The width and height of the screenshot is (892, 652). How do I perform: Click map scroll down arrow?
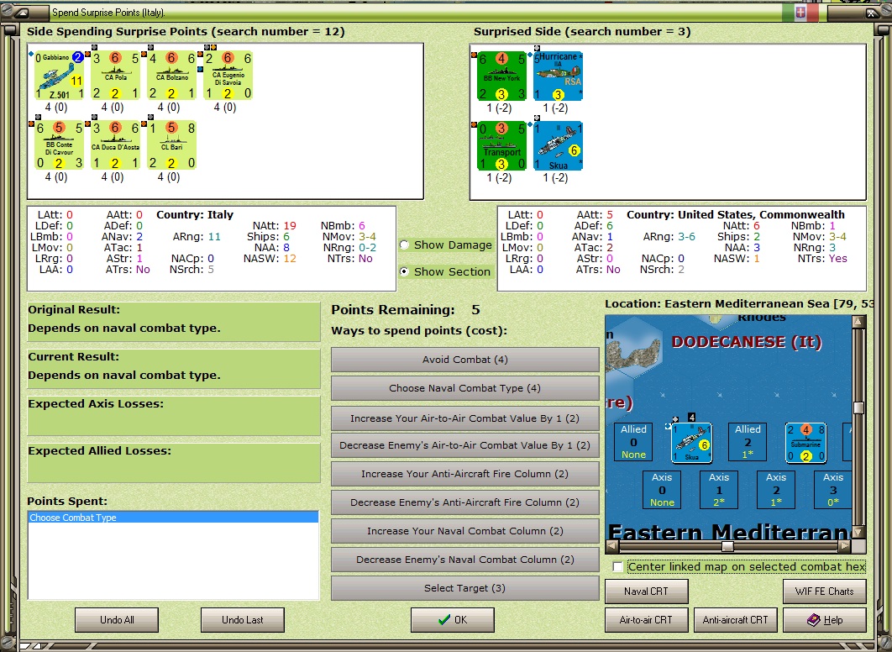pos(859,532)
